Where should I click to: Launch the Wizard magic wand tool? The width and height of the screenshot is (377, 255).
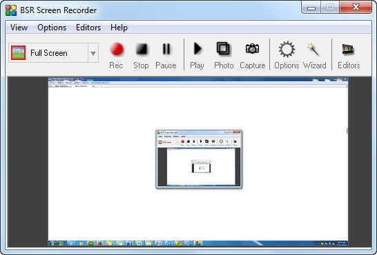[x=314, y=55]
